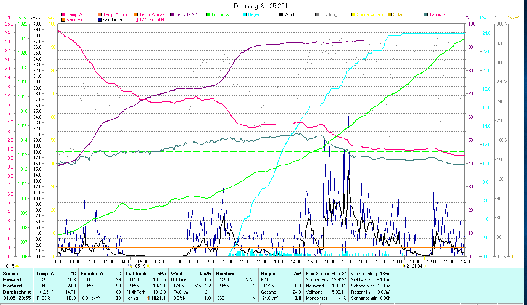Click the cyan Regen legend swatch
The image size is (527, 305).
[x=244, y=14]
